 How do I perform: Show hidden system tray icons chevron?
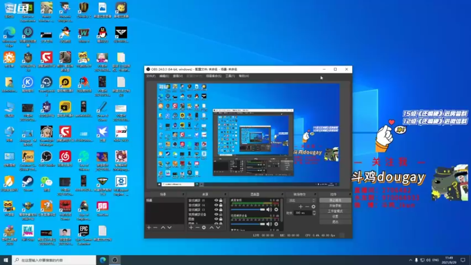(410, 260)
